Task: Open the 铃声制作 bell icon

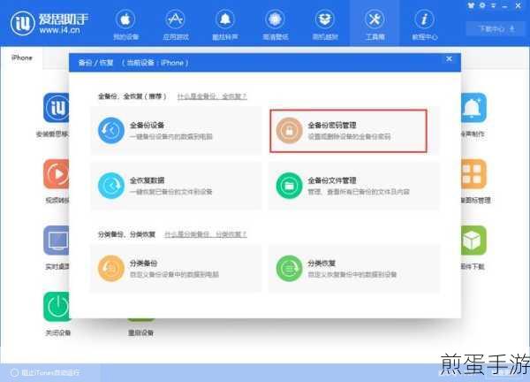Action: pos(473,108)
